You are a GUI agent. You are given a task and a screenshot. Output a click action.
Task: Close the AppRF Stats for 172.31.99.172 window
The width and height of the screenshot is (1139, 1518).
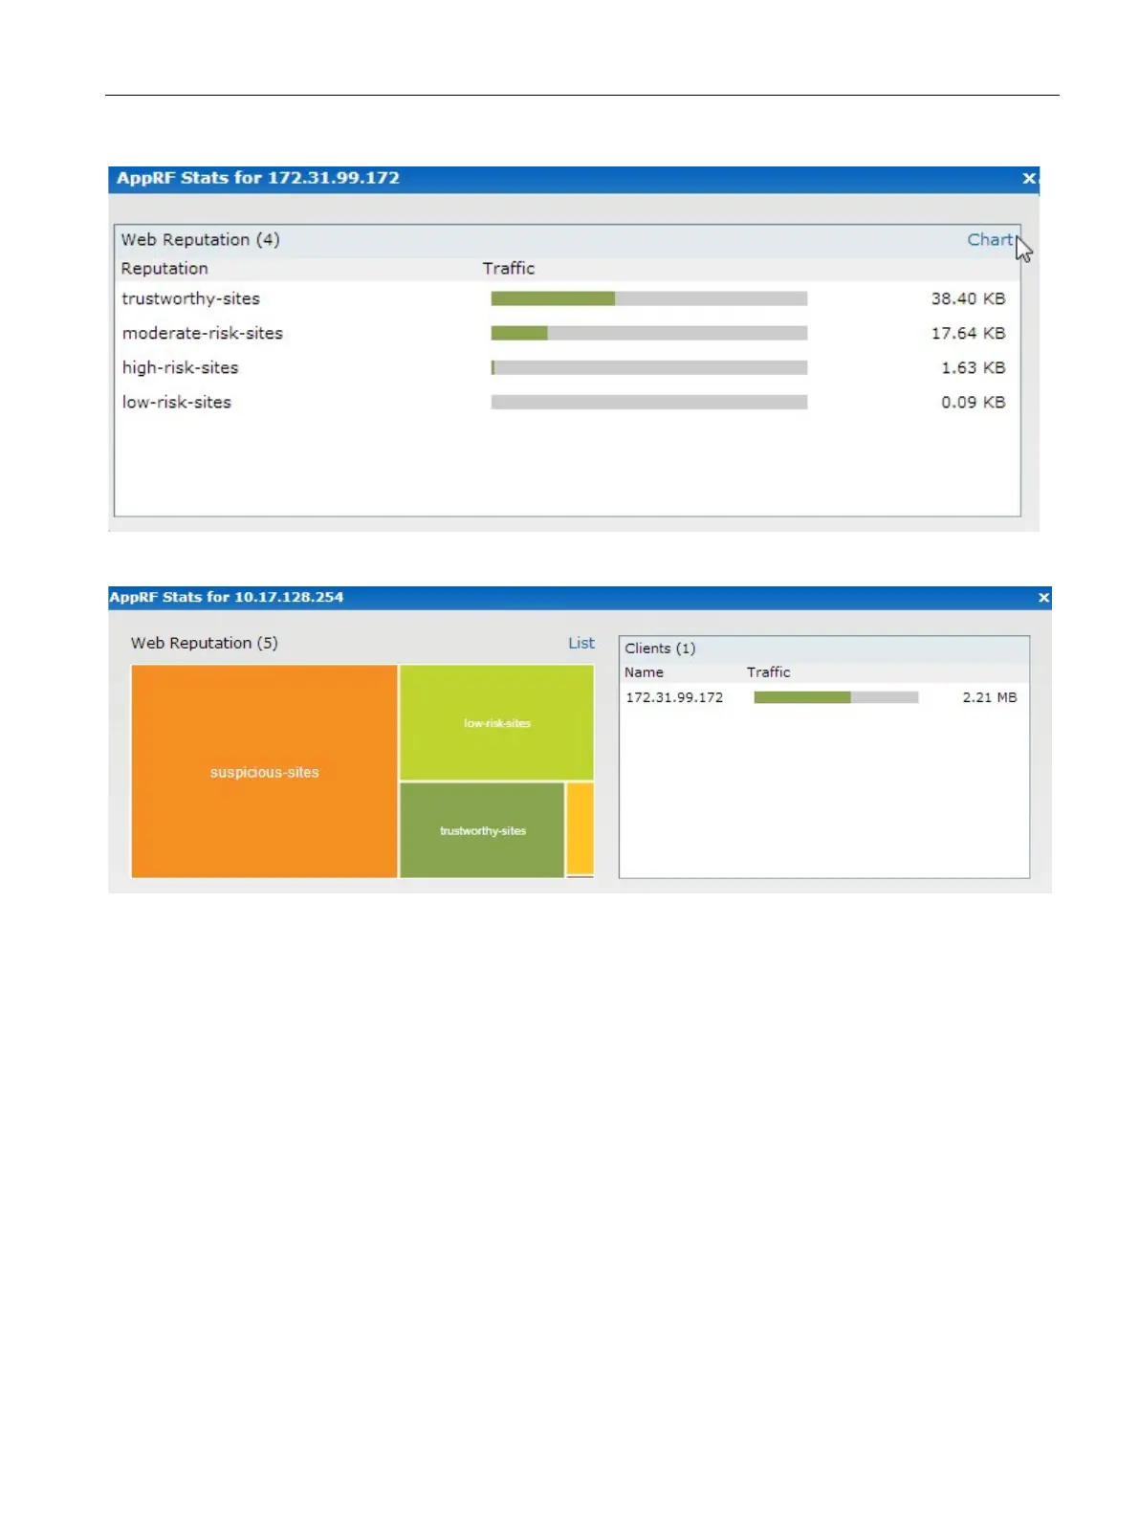pyautogui.click(x=1029, y=178)
